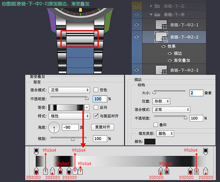Image resolution: width=220 pixels, height=182 pixels.
Task: Click the stroke 颜色 swatch
Action: tap(150, 142)
